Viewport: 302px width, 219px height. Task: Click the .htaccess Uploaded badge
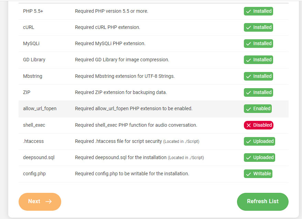[259, 141]
